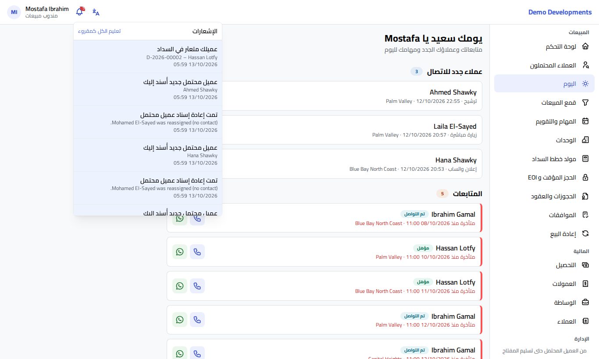This screenshot has width=599, height=359.
Task: Open the new lead notification for Ahmed Shawky
Action: [x=148, y=90]
